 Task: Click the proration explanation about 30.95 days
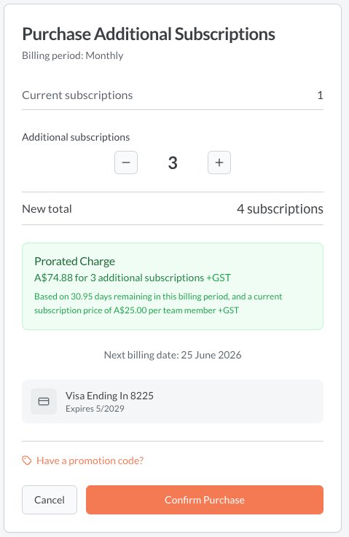click(x=158, y=303)
